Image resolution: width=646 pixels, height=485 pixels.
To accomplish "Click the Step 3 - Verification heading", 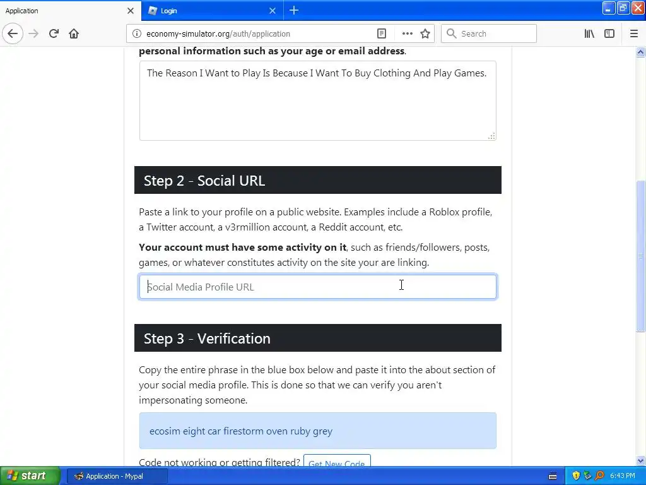I will coord(207,338).
